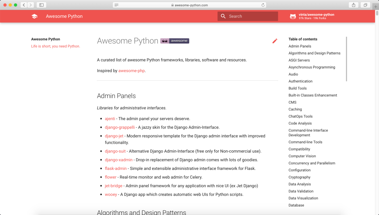379x215 pixels.
Task: Open the ajenti link
Action: click(x=110, y=119)
